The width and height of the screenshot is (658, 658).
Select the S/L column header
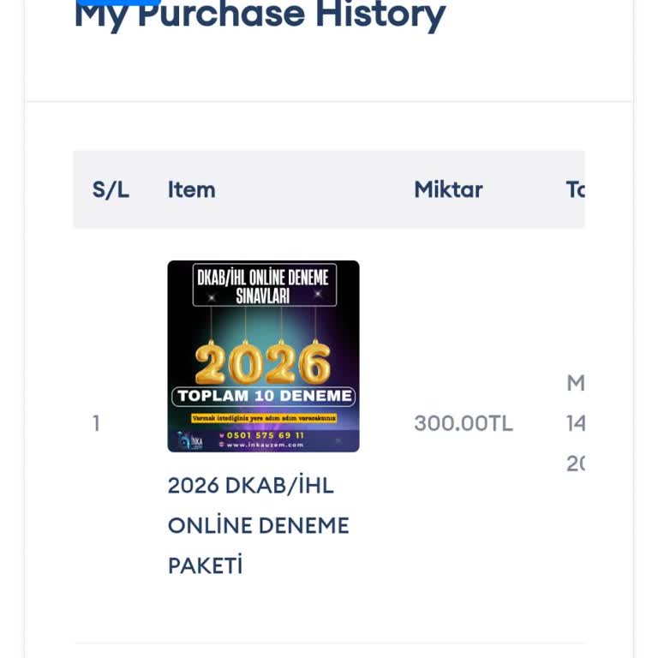(x=111, y=189)
